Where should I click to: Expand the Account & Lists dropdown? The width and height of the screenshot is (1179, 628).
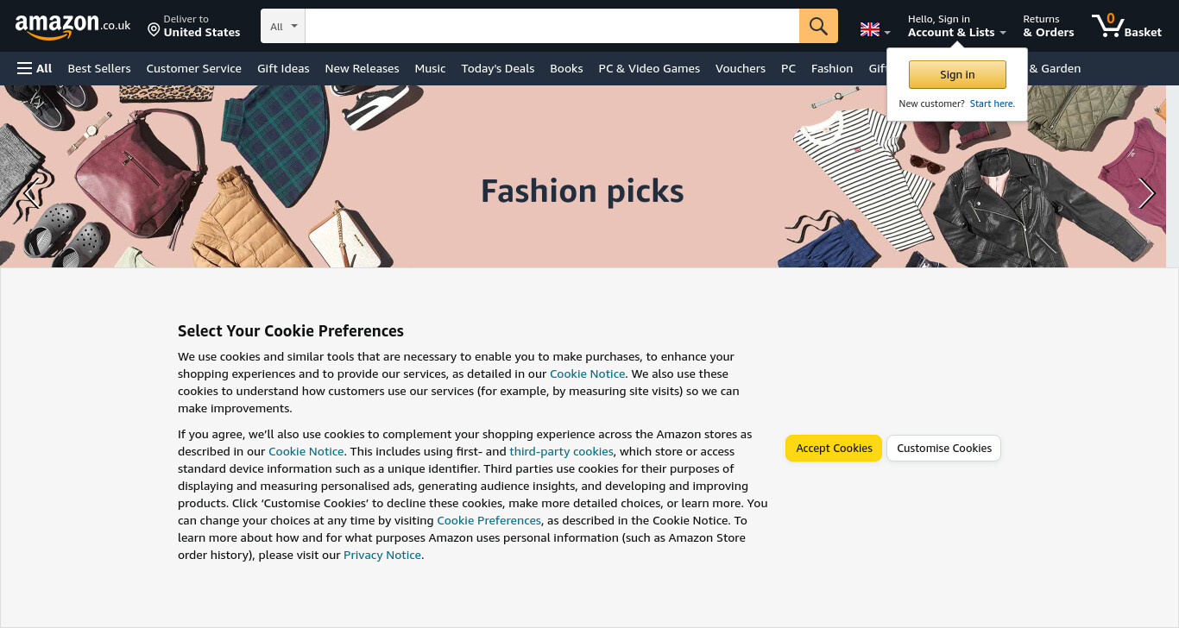[956, 26]
